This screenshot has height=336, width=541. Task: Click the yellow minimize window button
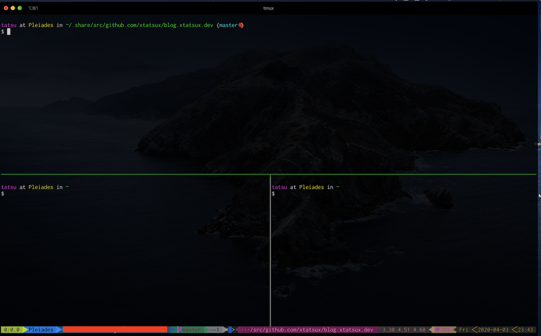(13, 8)
